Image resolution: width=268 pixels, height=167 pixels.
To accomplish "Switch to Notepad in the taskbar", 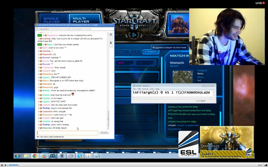I will (x=97, y=156).
